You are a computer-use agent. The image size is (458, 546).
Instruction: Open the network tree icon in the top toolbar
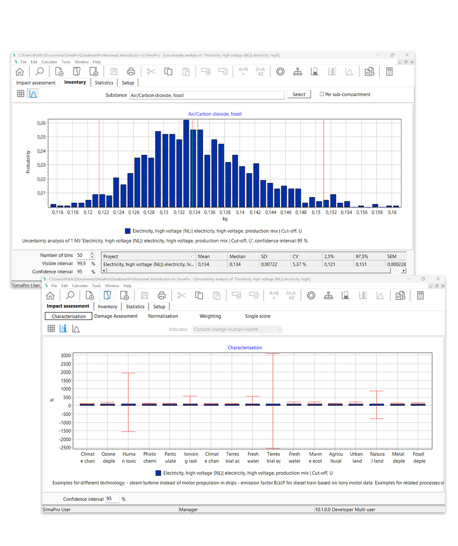tap(297, 72)
